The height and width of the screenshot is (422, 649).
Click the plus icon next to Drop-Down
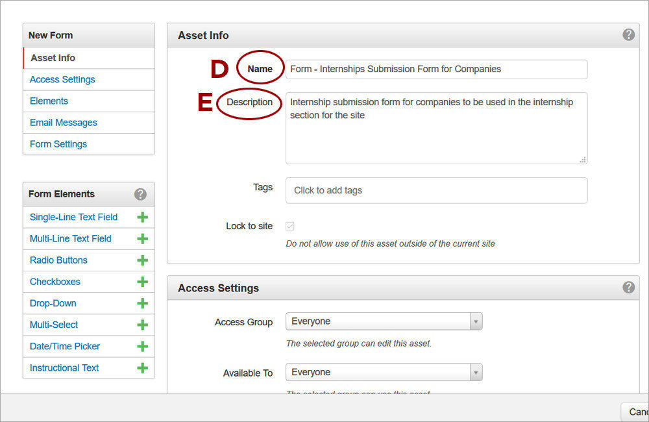pyautogui.click(x=142, y=303)
